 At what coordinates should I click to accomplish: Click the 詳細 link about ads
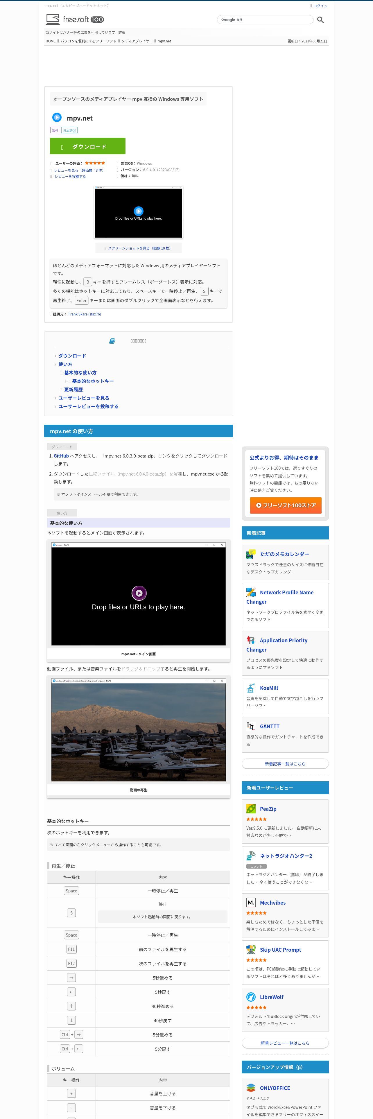coord(122,33)
